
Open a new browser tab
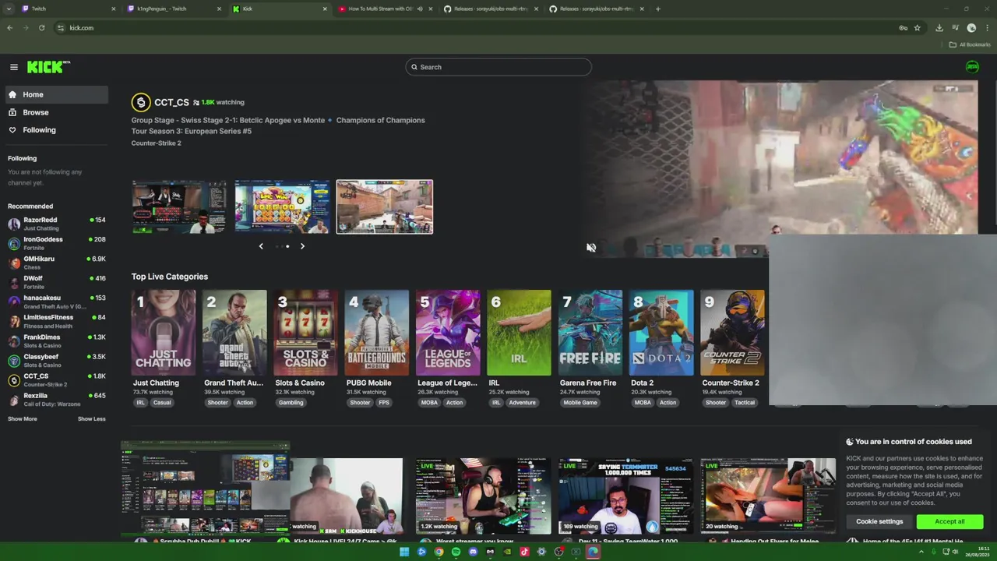658,9
